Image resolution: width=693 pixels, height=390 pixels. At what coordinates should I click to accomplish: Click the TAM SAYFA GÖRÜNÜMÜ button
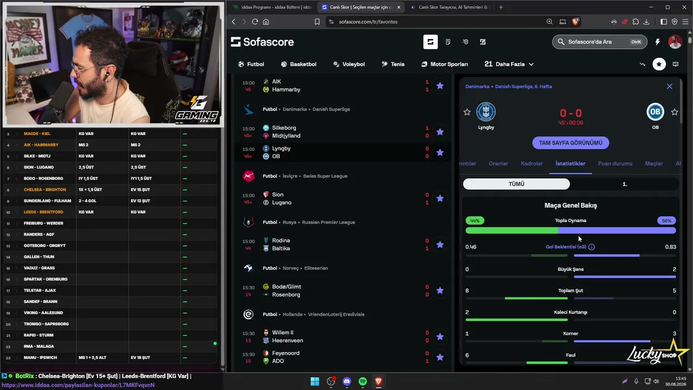click(571, 143)
